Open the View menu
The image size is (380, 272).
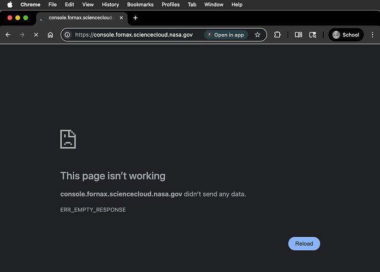pos(88,4)
